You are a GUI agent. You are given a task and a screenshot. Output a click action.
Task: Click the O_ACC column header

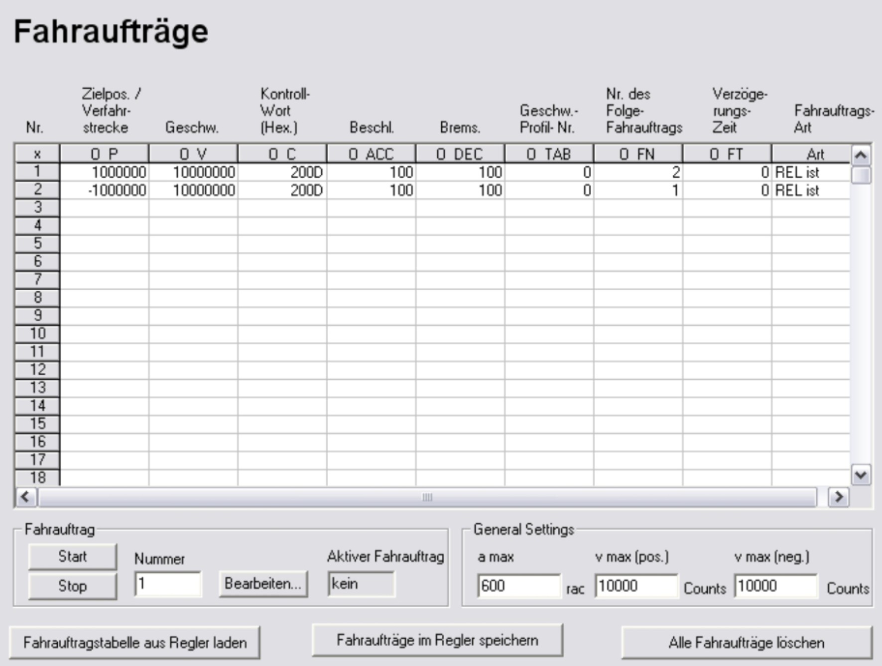click(x=371, y=154)
